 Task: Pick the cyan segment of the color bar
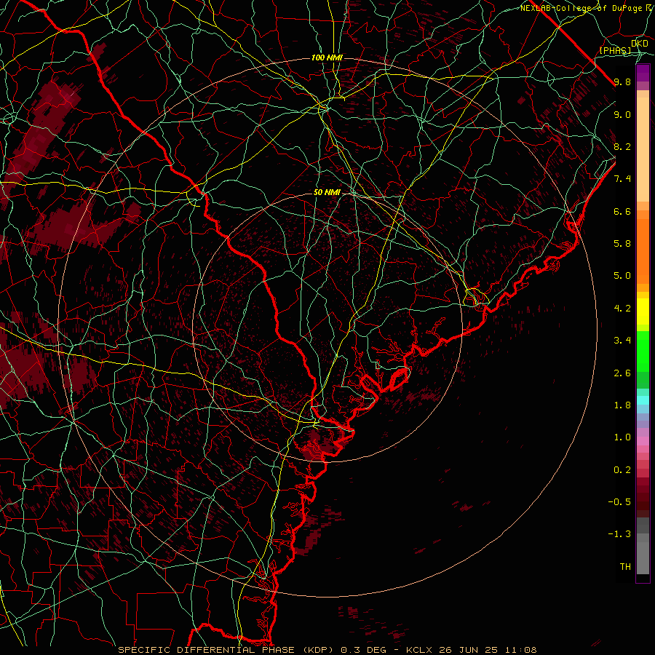tap(643, 400)
